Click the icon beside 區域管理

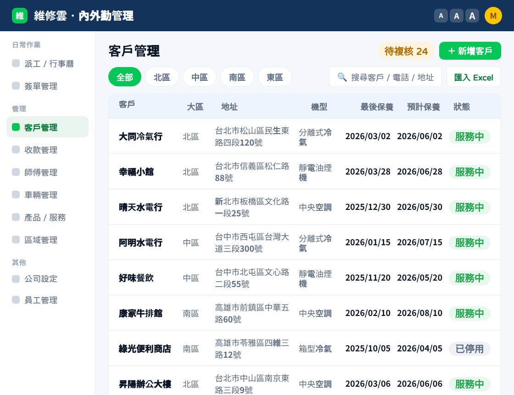coord(16,239)
